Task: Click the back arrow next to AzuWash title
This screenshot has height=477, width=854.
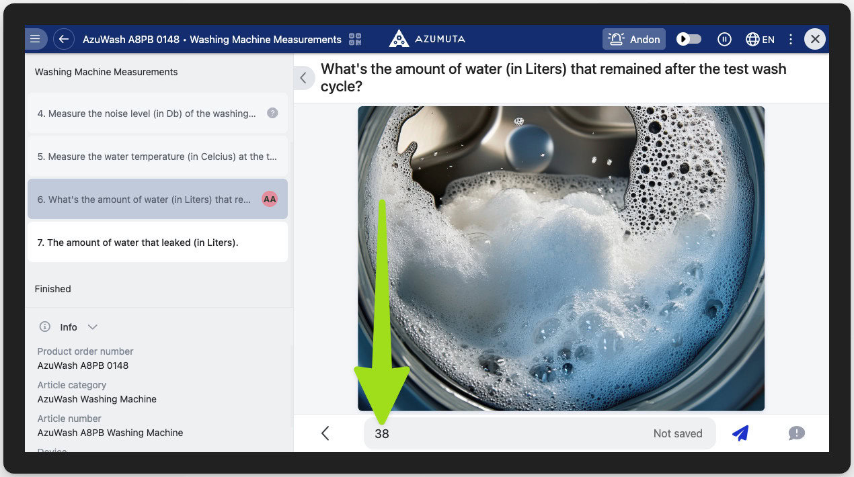Action: pos(64,39)
